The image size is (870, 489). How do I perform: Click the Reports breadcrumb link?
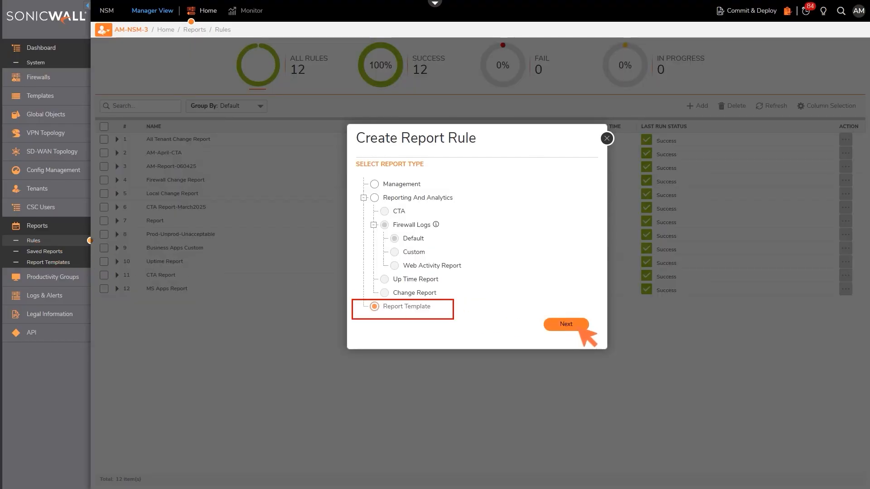194,29
